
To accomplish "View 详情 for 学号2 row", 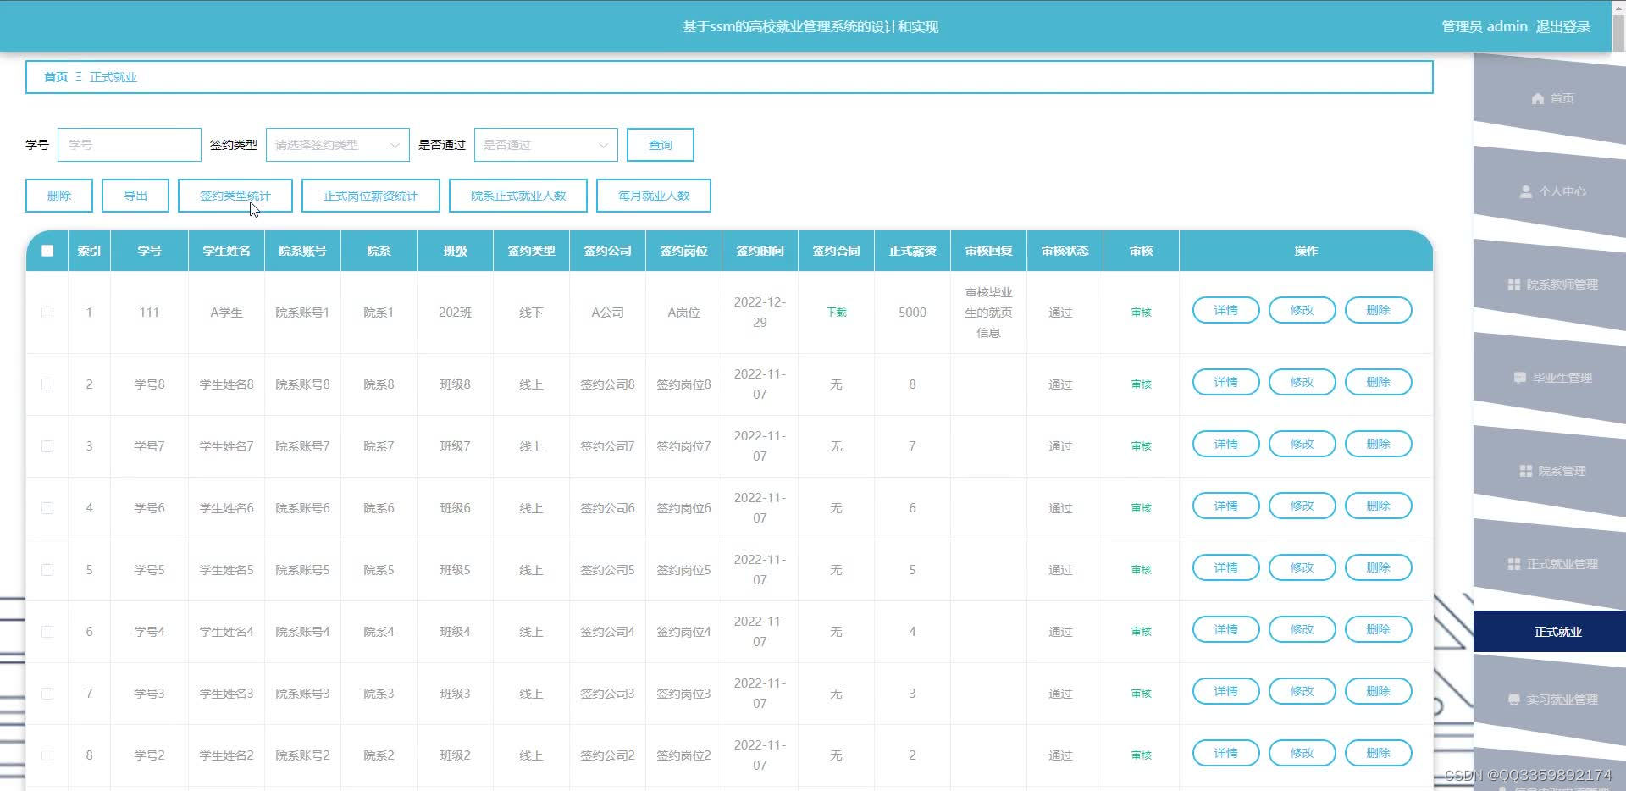I will coord(1226,753).
